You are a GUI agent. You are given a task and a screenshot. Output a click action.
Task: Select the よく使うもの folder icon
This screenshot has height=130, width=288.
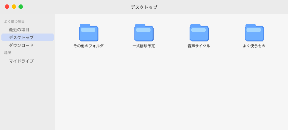coord(254,32)
